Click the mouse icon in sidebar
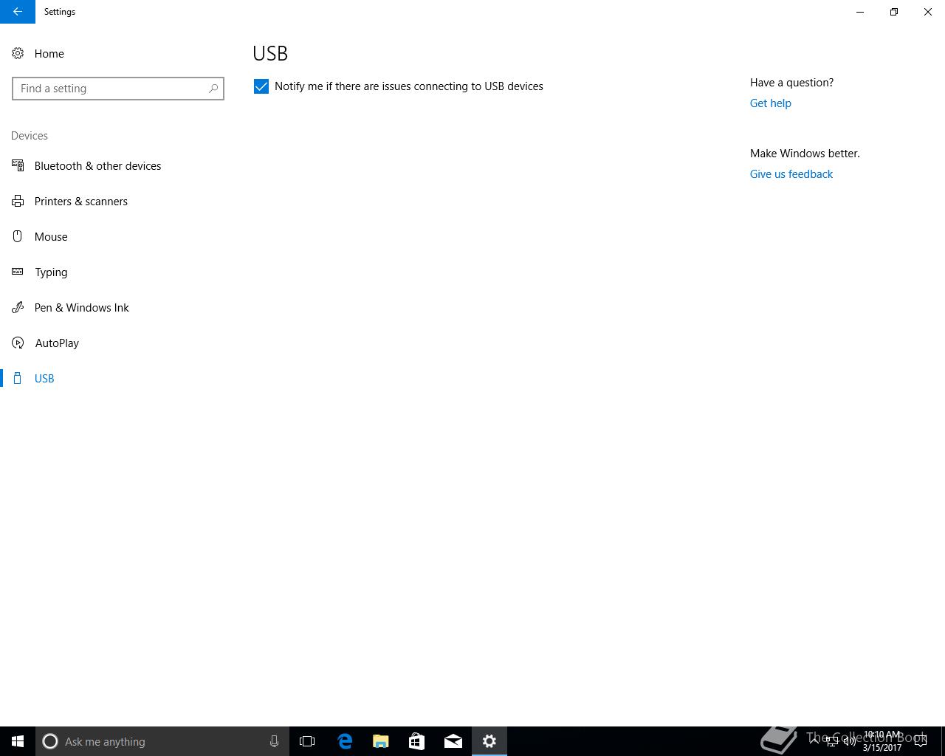The image size is (945, 756). tap(18, 236)
